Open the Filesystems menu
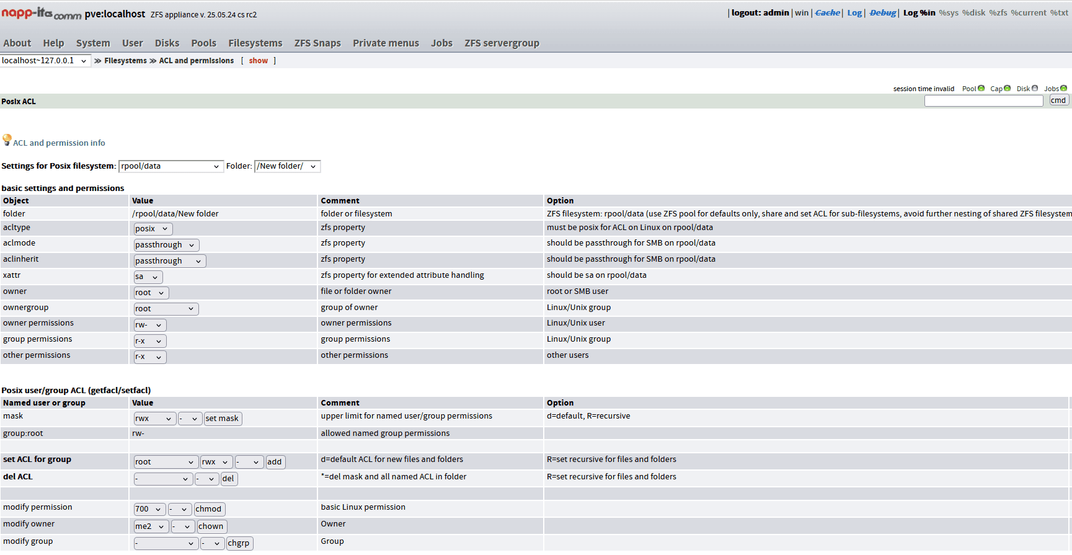 coord(255,43)
